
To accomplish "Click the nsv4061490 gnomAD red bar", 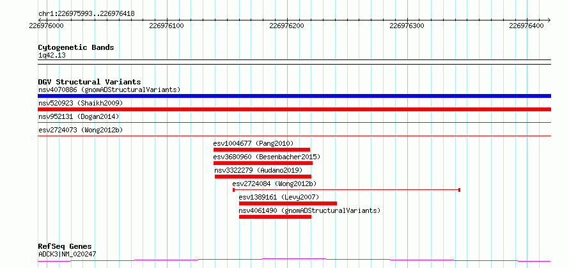I will (x=275, y=217).
